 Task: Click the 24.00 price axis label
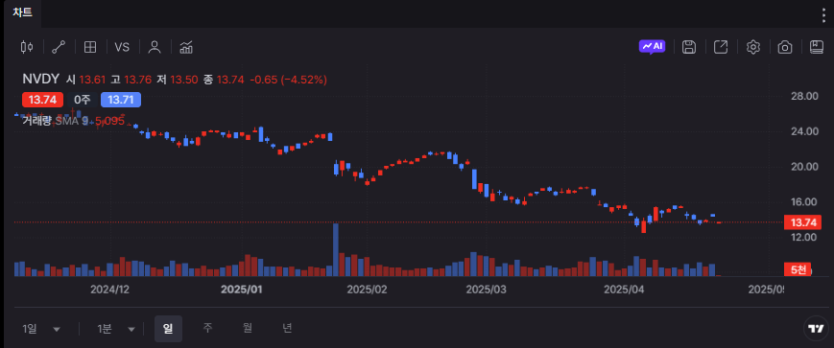pos(804,131)
